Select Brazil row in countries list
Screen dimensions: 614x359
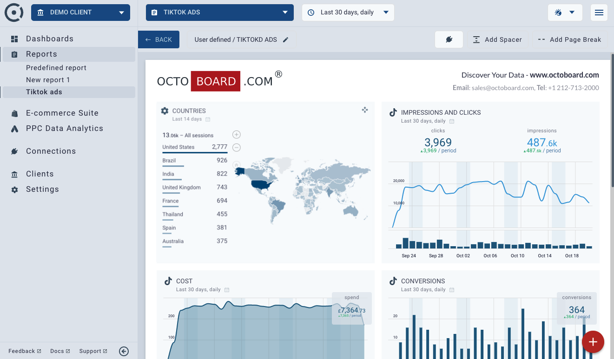[x=195, y=161]
